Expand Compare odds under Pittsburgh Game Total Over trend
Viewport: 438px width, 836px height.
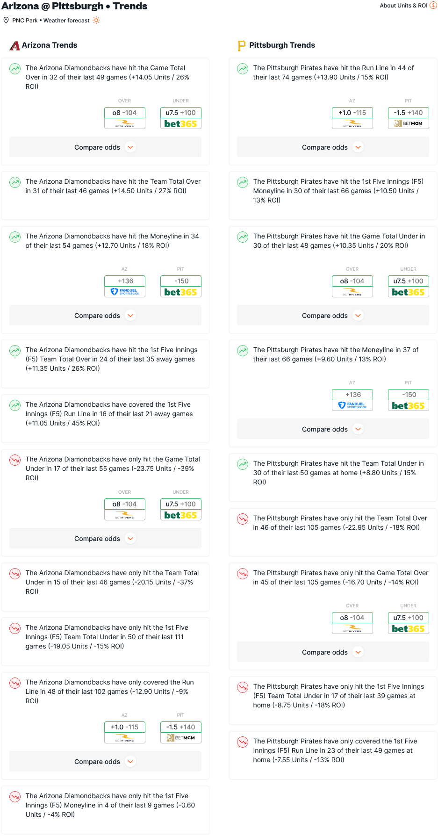(x=333, y=652)
